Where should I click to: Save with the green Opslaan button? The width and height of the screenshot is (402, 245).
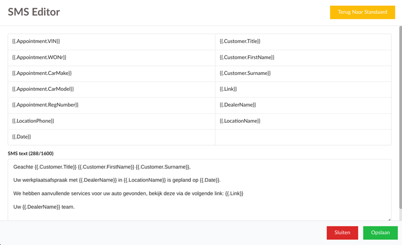[380, 233]
